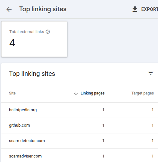This screenshot has height=162, width=158.
Task: Click the descending sort arrow icon
Action: [x=76, y=93]
